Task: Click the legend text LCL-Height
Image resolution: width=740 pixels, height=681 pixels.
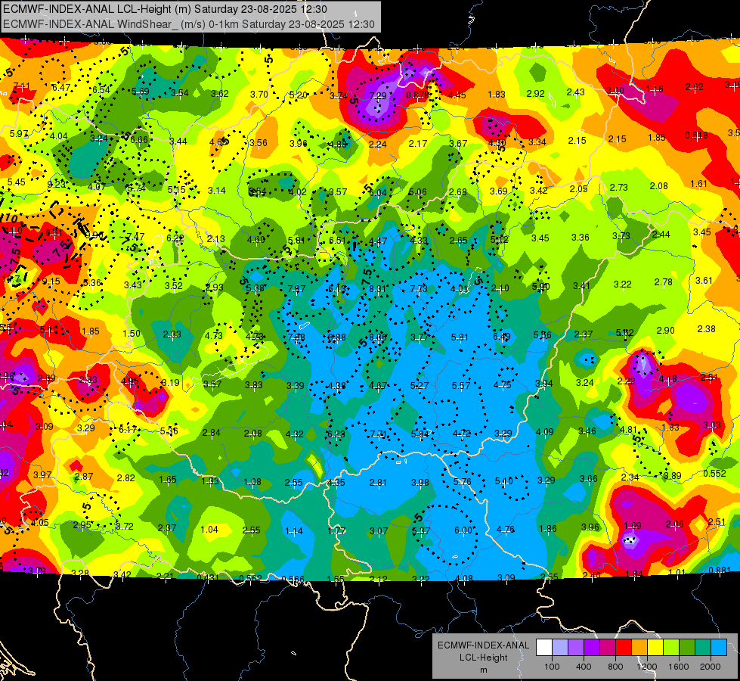Action: (x=483, y=658)
